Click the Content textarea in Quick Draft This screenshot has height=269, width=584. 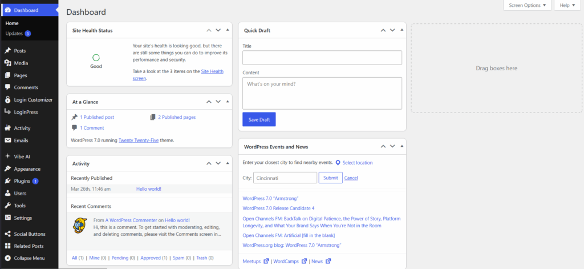[x=322, y=93]
